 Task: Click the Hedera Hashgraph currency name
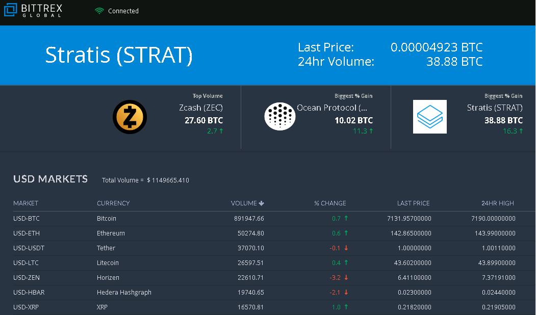point(124,293)
